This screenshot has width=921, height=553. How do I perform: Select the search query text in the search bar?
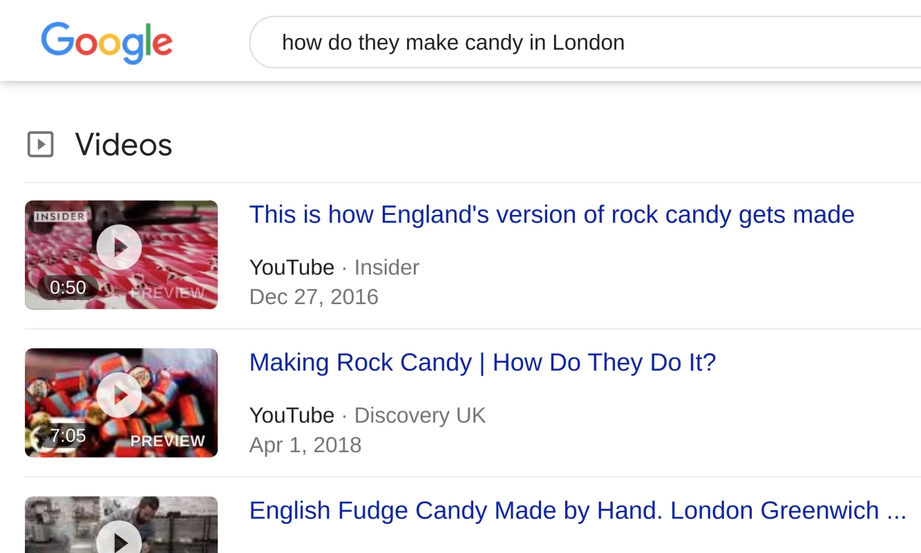(x=453, y=42)
